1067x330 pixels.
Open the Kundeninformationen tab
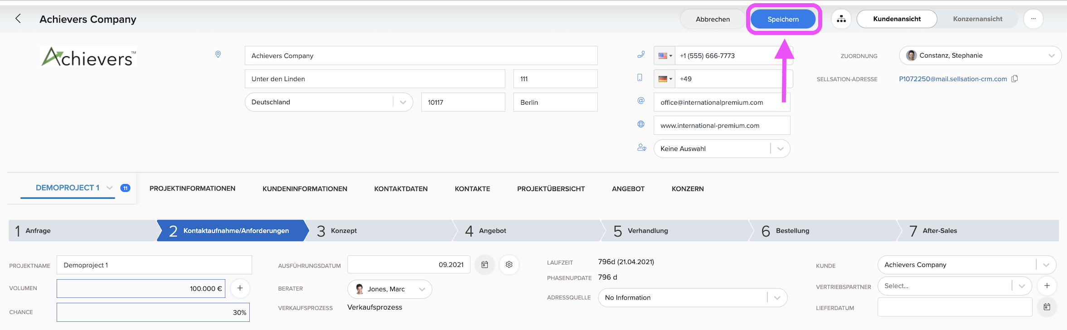coord(305,189)
